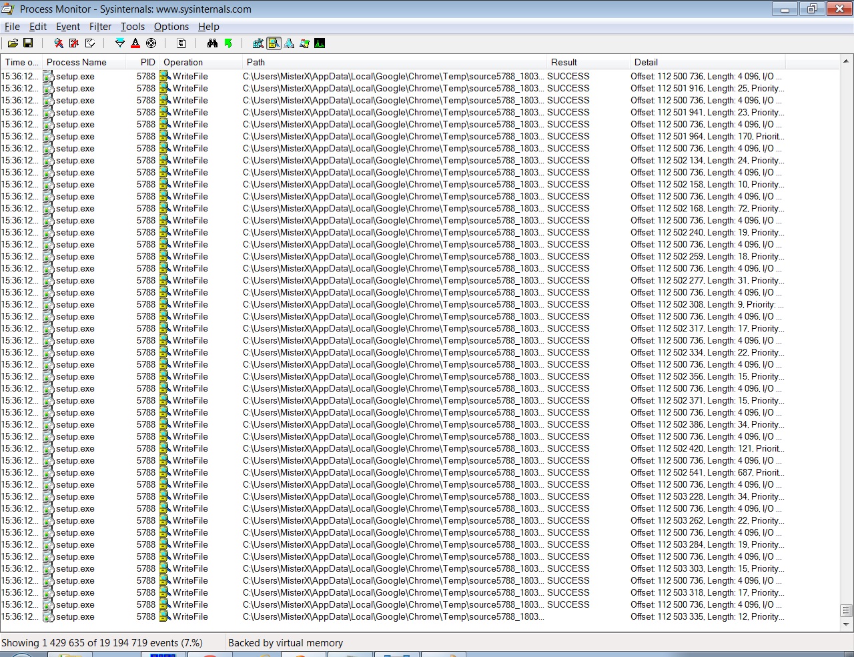Click the Save floppy disk icon

click(28, 43)
